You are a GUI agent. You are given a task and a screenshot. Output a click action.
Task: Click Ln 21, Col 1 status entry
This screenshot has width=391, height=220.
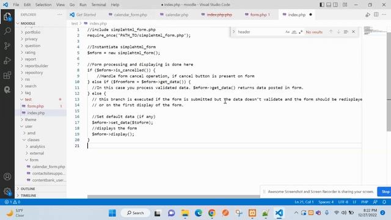tap(304, 202)
